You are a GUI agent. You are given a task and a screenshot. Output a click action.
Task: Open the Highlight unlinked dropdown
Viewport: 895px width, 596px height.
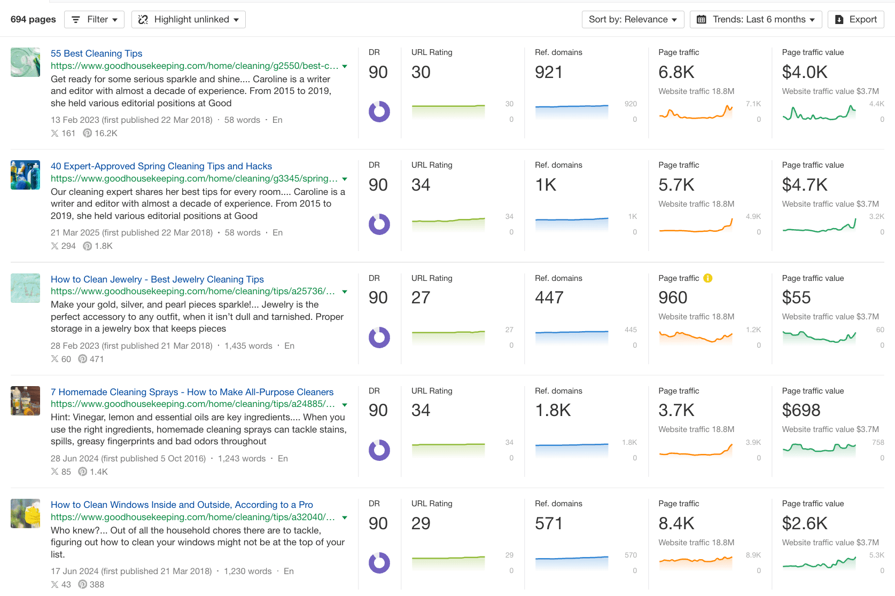[189, 20]
